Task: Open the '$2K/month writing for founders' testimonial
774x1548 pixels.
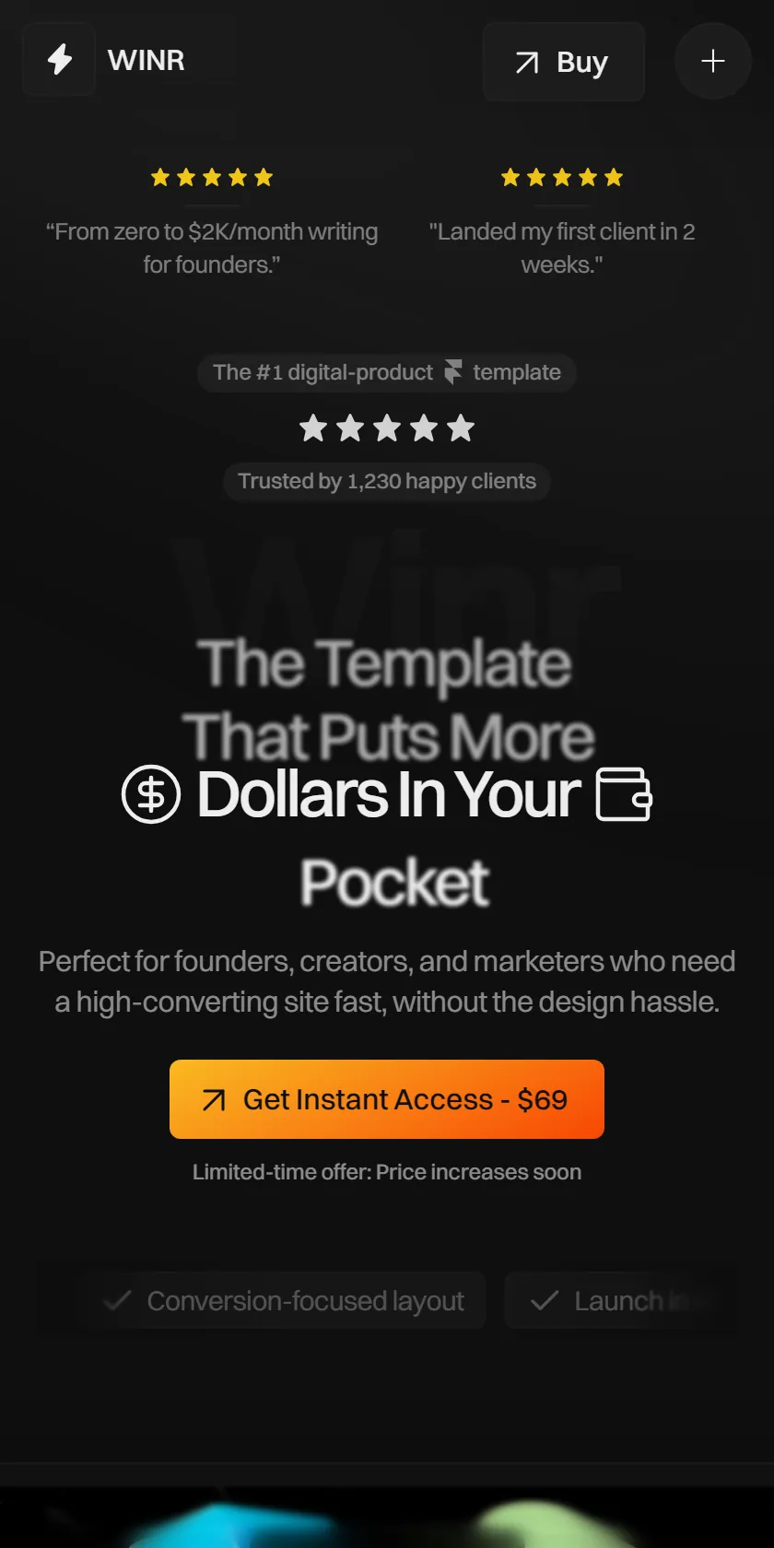Action: [x=212, y=248]
